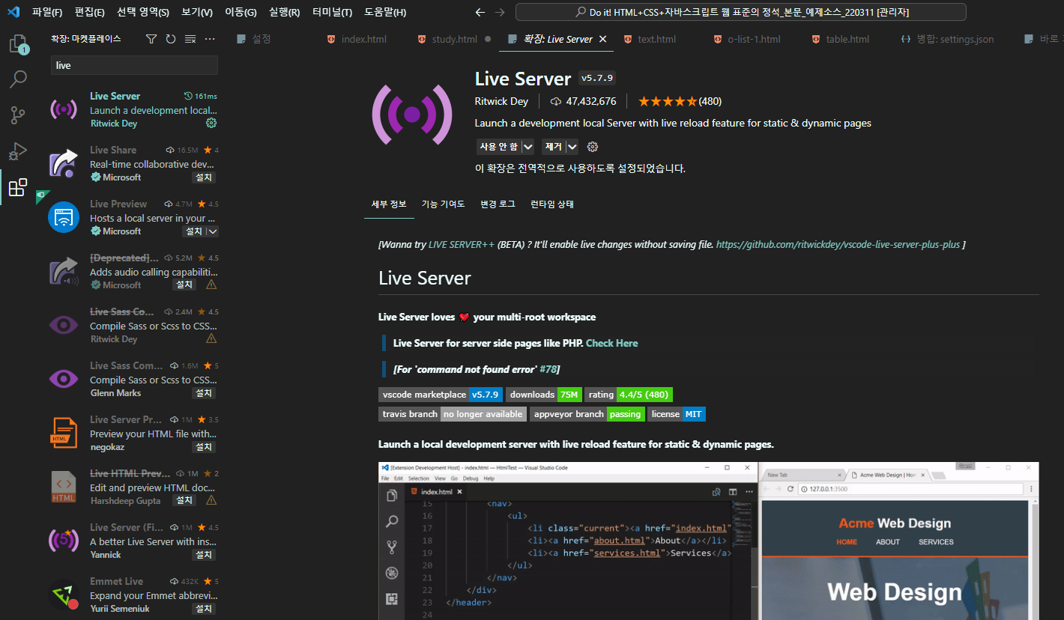Viewport: 1064px width, 620px height.
Task: Select Live Share extension icon
Action: click(x=64, y=163)
